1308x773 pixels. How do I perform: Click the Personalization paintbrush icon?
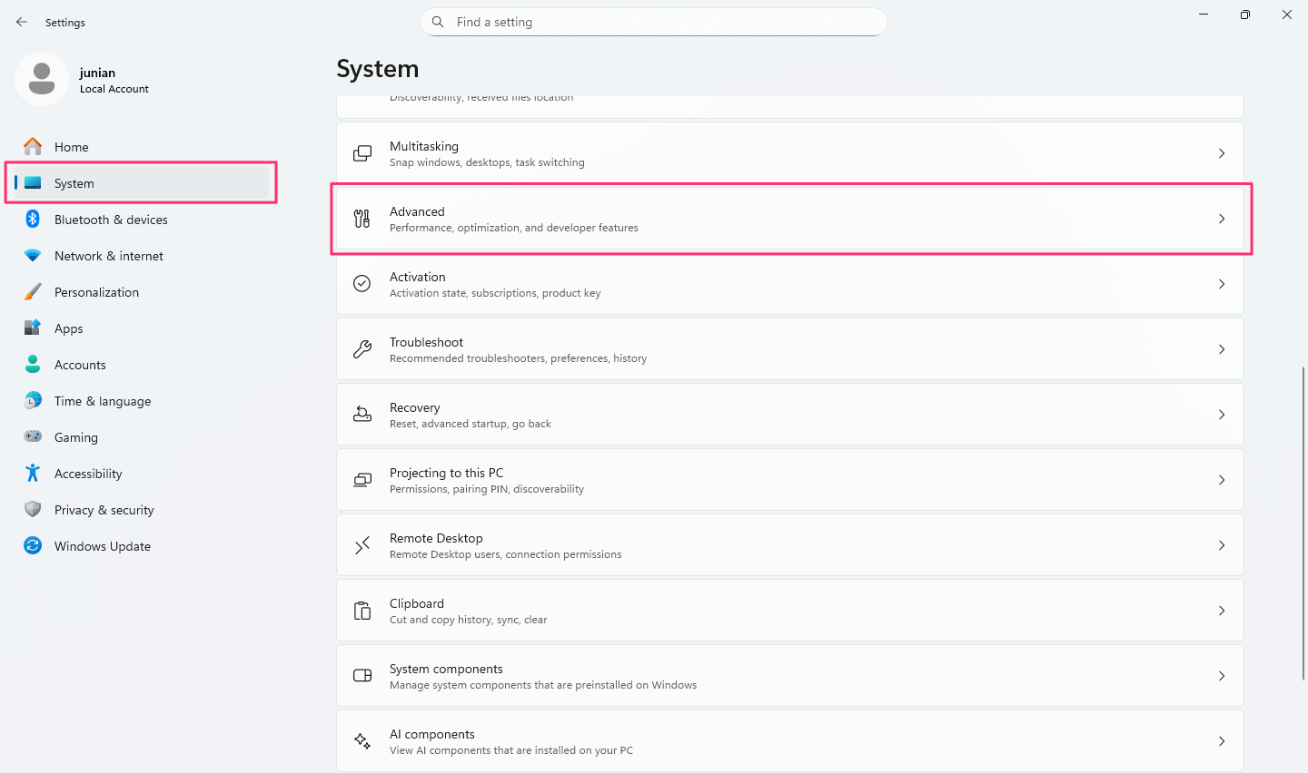33,292
